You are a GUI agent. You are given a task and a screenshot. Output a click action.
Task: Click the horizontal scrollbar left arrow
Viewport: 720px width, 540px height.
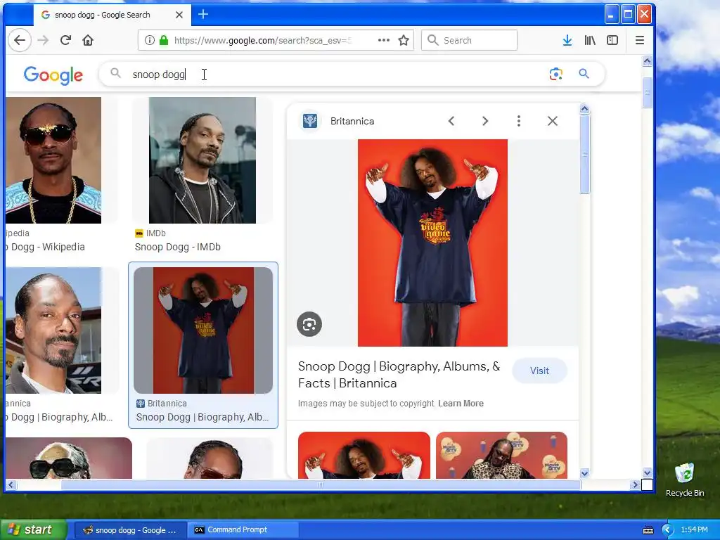point(11,484)
